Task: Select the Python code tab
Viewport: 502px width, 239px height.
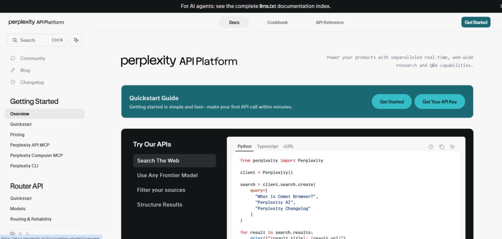Action: pyautogui.click(x=245, y=146)
